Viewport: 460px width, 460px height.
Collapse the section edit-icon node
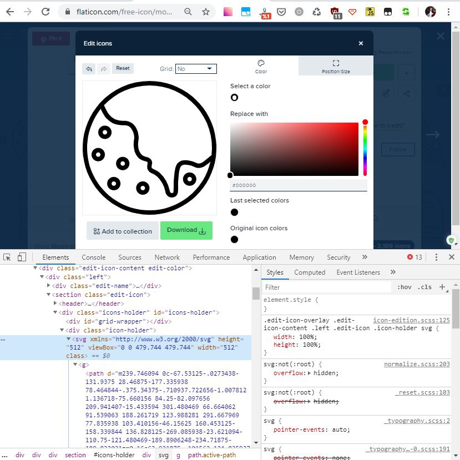tap(49, 295)
